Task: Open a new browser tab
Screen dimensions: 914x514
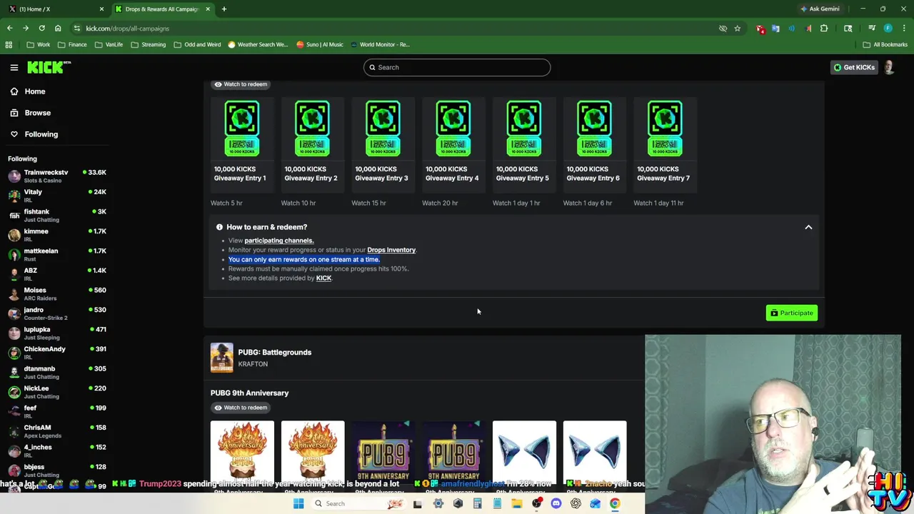Action: [224, 9]
